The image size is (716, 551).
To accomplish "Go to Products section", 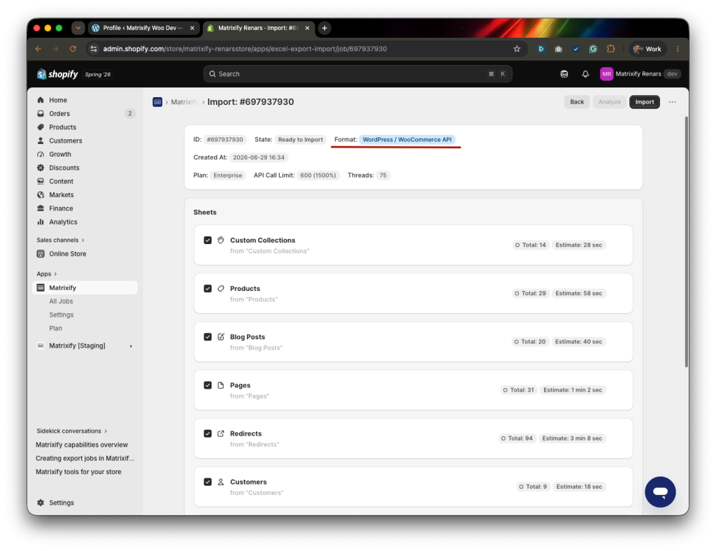I will pos(62,127).
